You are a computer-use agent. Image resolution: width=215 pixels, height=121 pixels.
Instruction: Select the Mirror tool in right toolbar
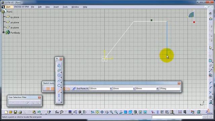(x=211, y=97)
